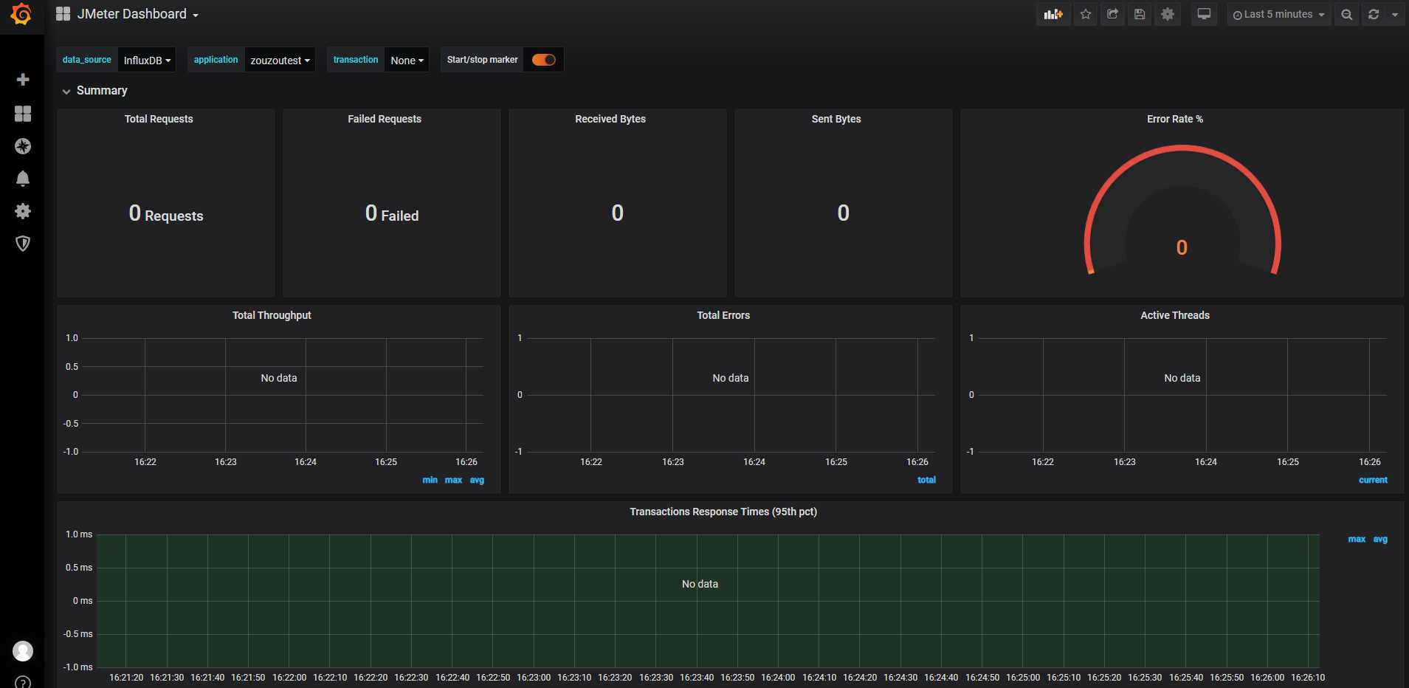
Task: Click the Share dashboard icon
Action: pyautogui.click(x=1112, y=14)
